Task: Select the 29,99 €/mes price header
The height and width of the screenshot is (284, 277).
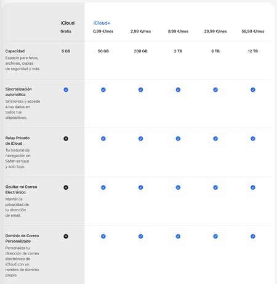Action: tap(215, 31)
